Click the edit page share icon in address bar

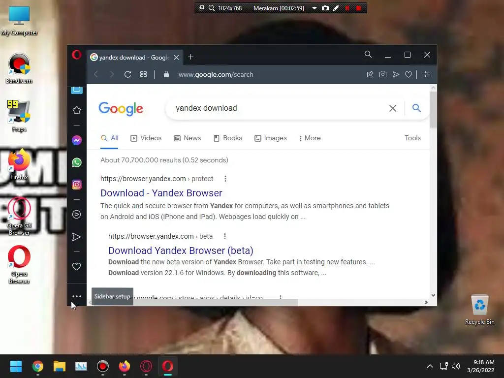(370, 74)
